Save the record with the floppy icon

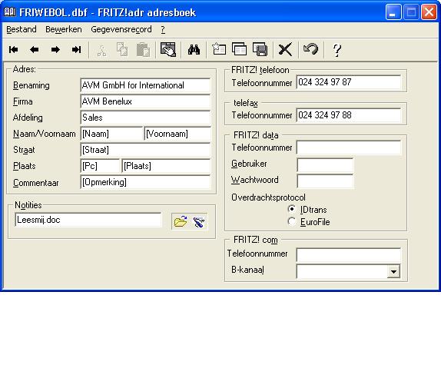pyautogui.click(x=260, y=49)
